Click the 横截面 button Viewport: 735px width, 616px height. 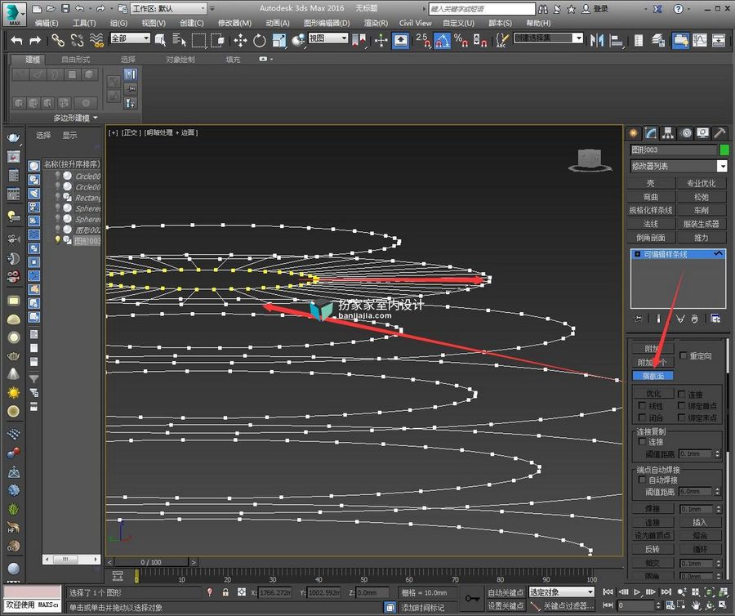[653, 376]
